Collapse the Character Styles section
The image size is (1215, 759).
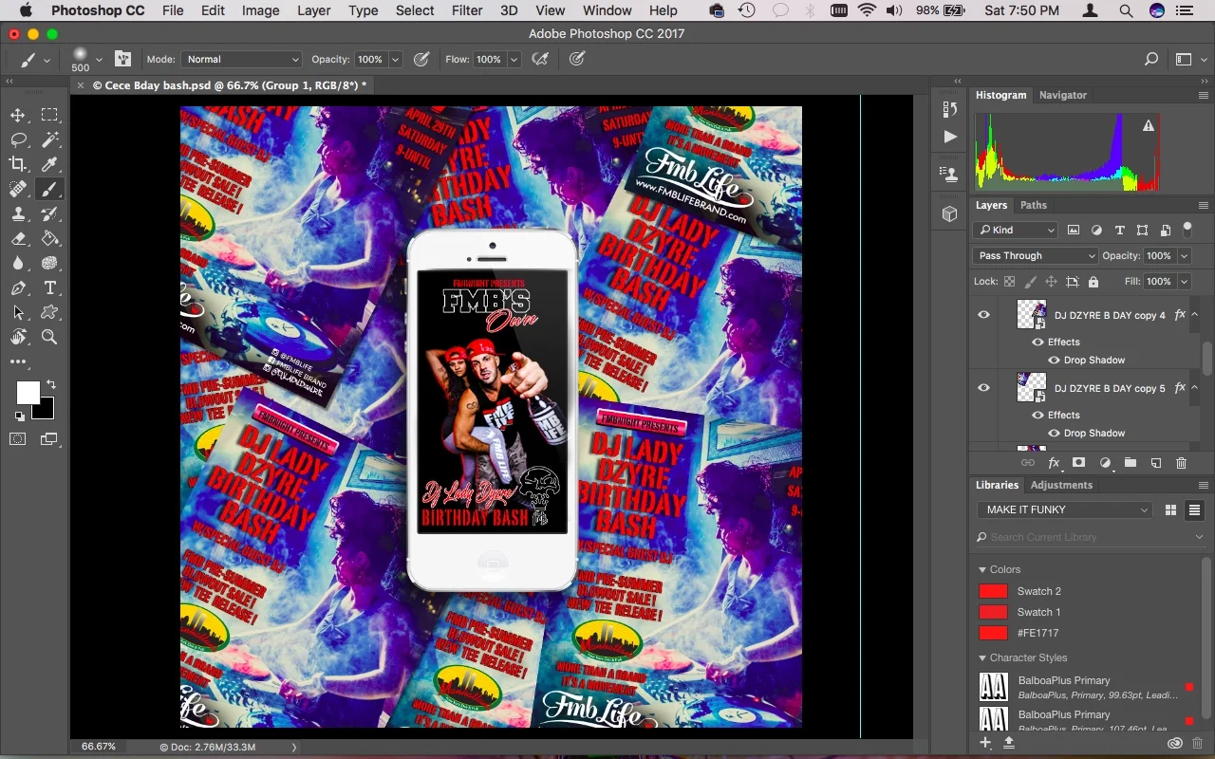[982, 658]
